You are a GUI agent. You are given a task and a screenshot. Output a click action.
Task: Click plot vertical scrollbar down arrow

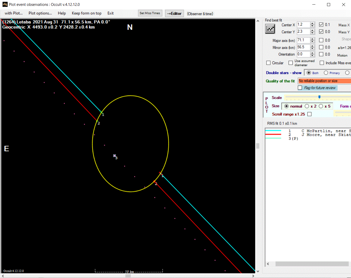point(258,271)
